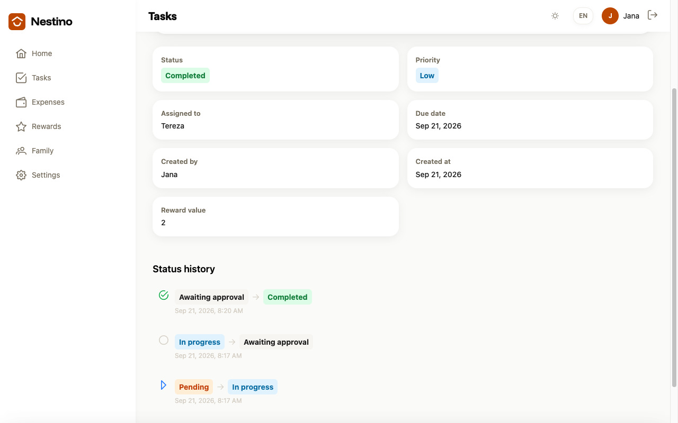Click the username Jana in the header

(631, 16)
